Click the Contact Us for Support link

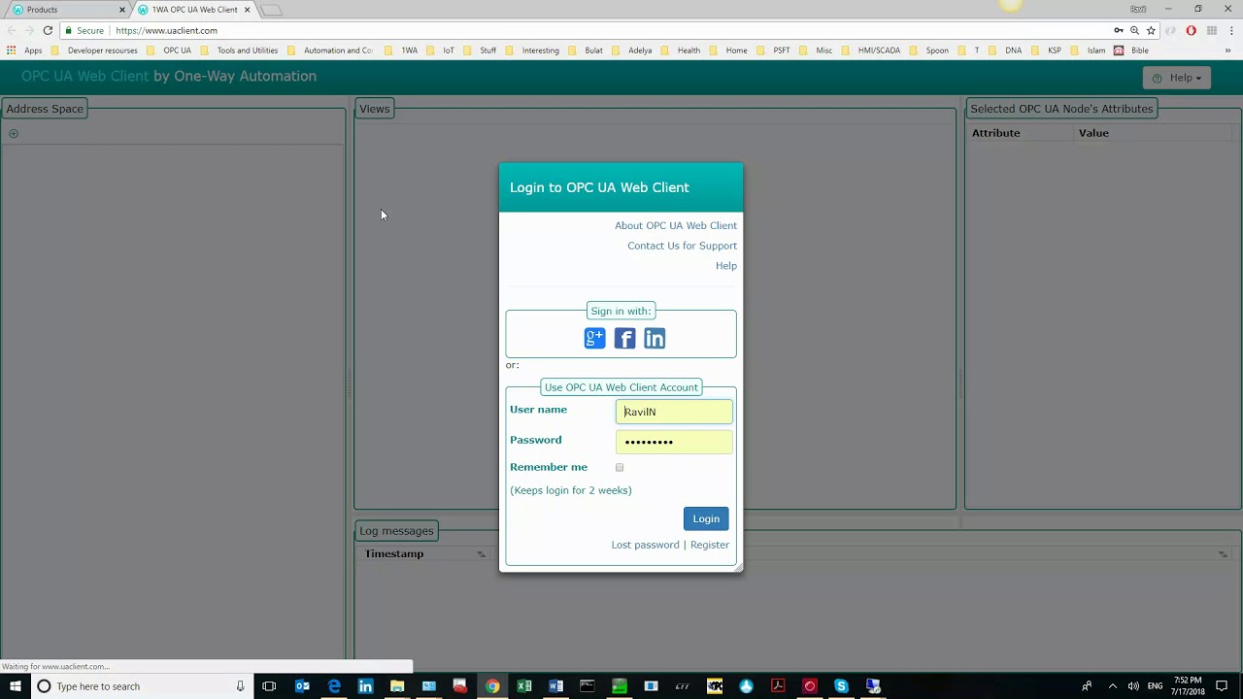point(682,246)
